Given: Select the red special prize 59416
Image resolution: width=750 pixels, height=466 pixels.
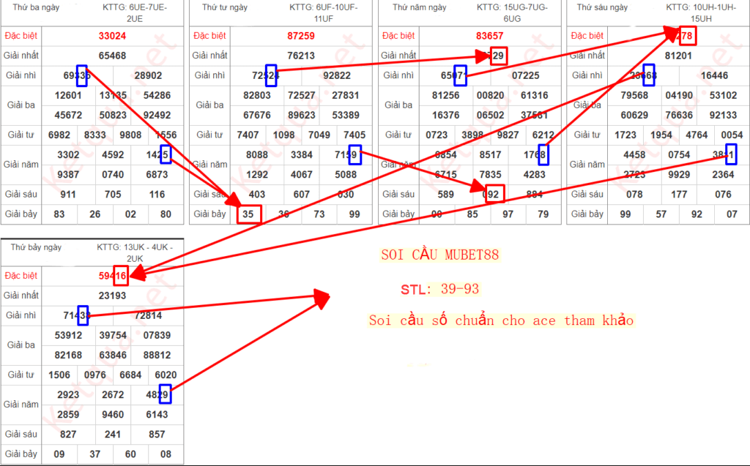Looking at the screenshot, I should pos(113,277).
